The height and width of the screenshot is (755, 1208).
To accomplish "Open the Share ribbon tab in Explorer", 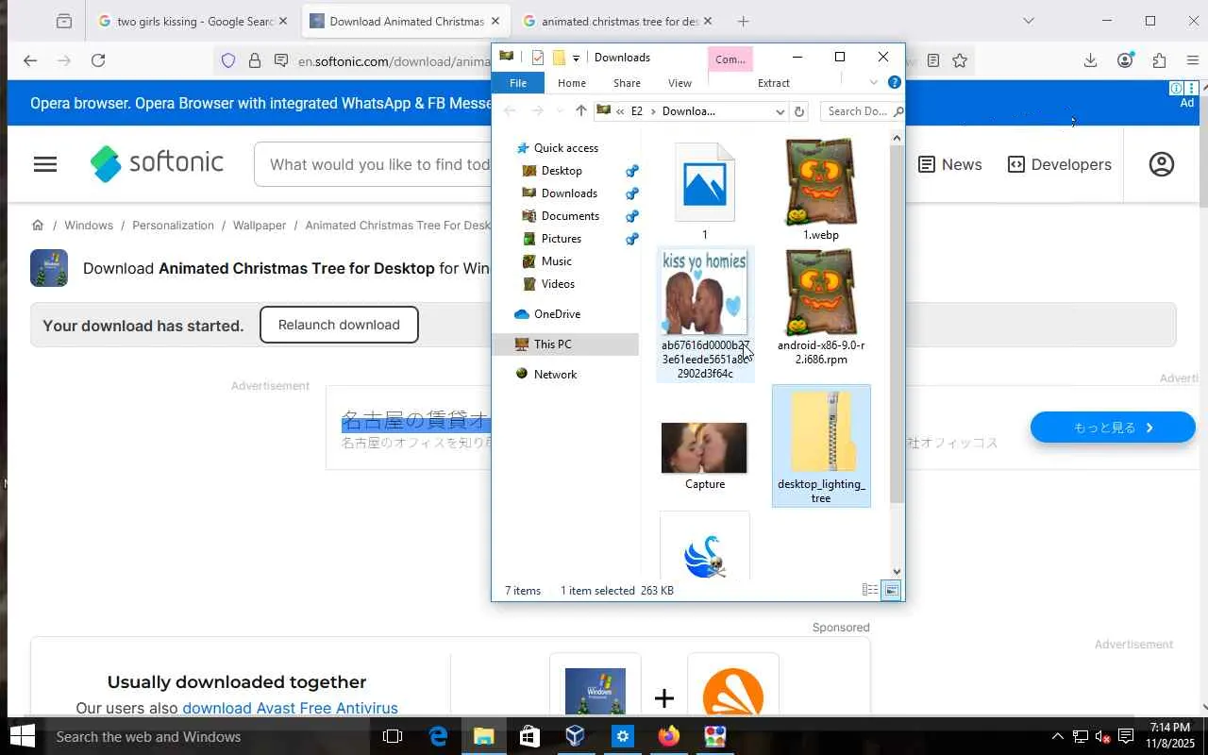I will pyautogui.click(x=627, y=83).
